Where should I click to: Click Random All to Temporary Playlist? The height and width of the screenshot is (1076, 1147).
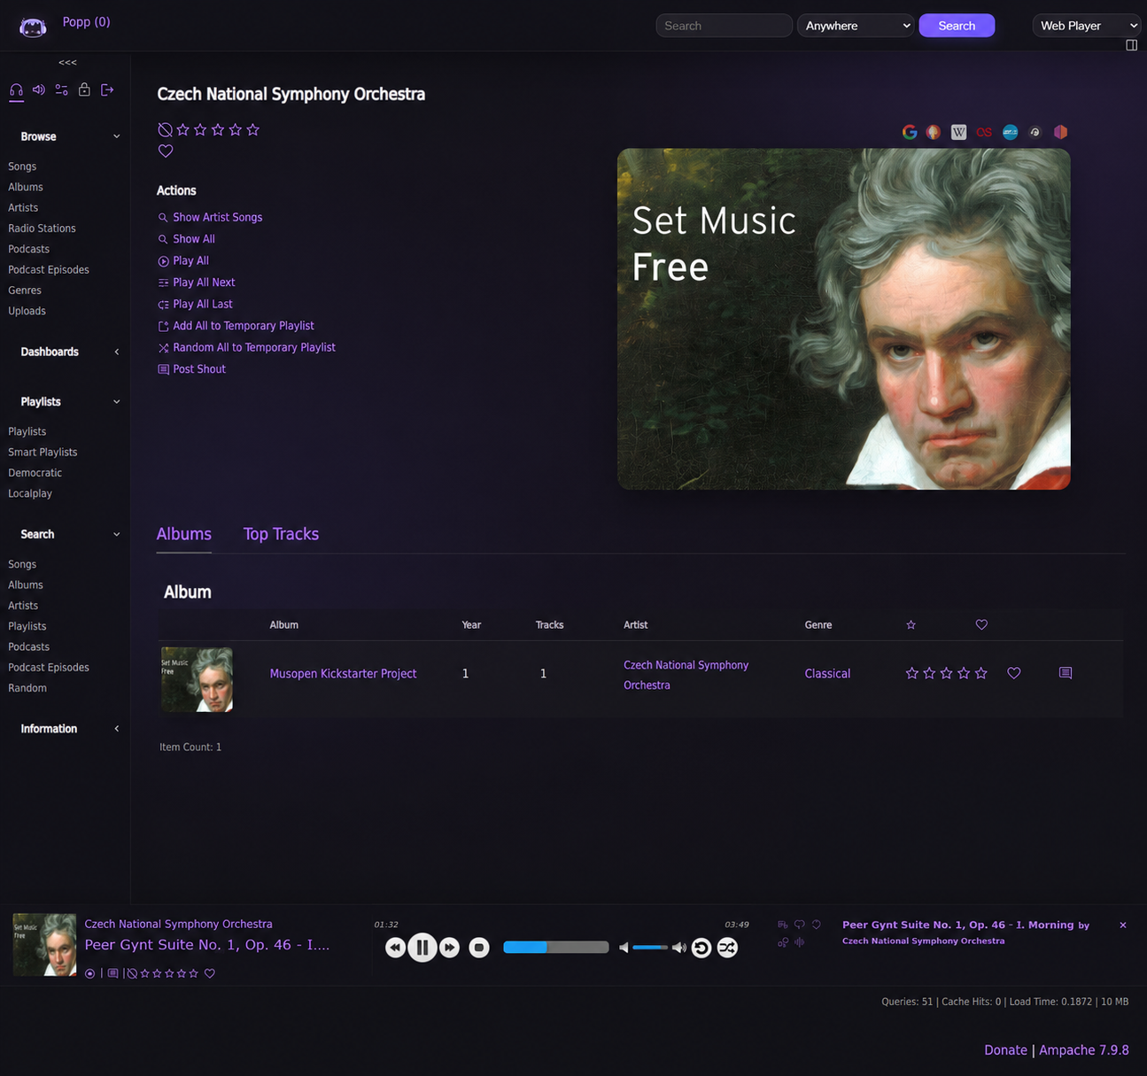point(254,347)
